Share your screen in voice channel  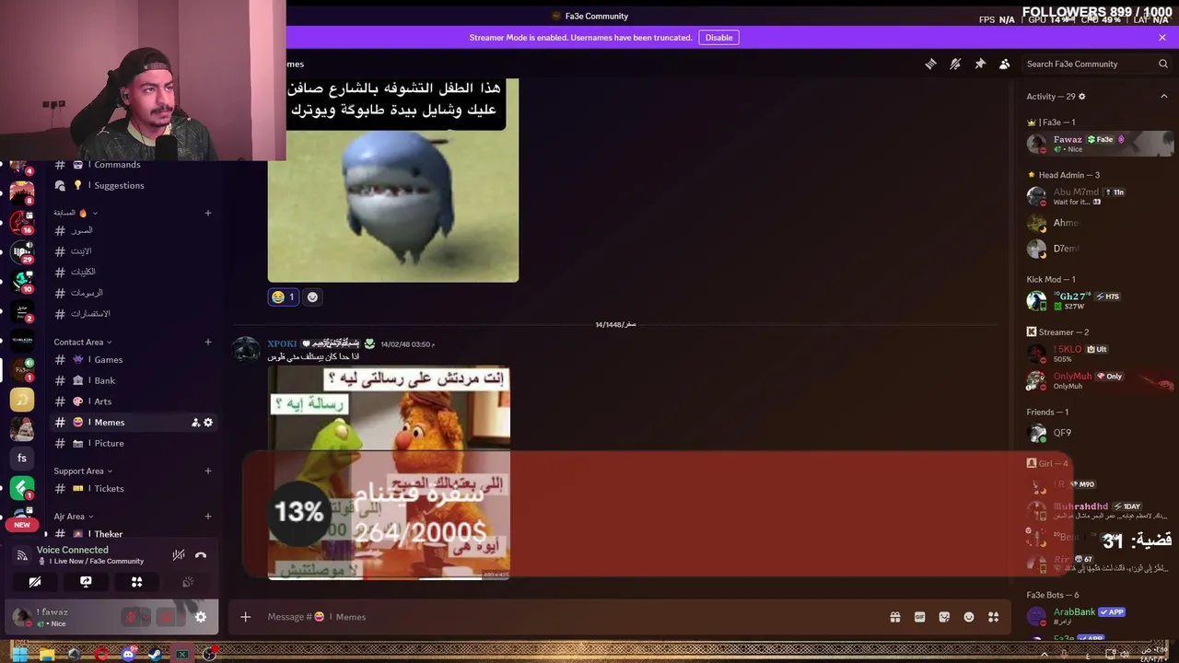[86, 582]
